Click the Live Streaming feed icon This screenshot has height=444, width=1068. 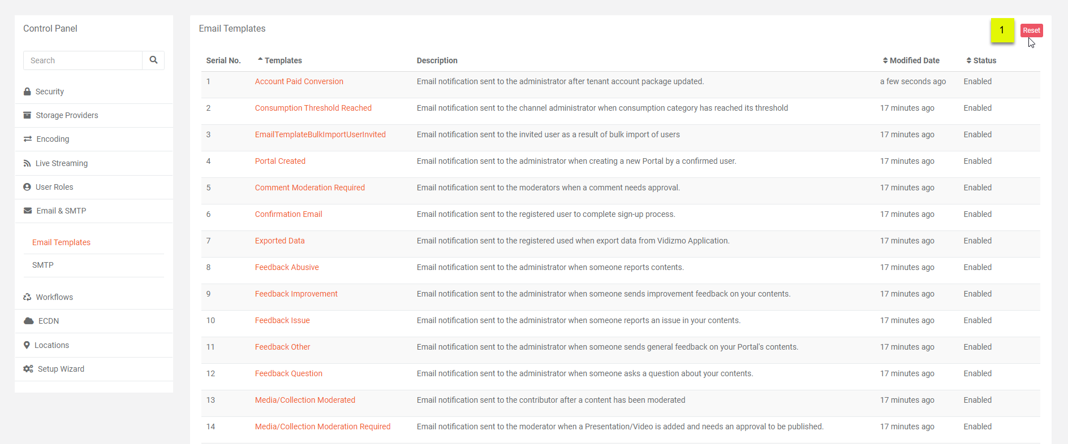[x=27, y=163]
